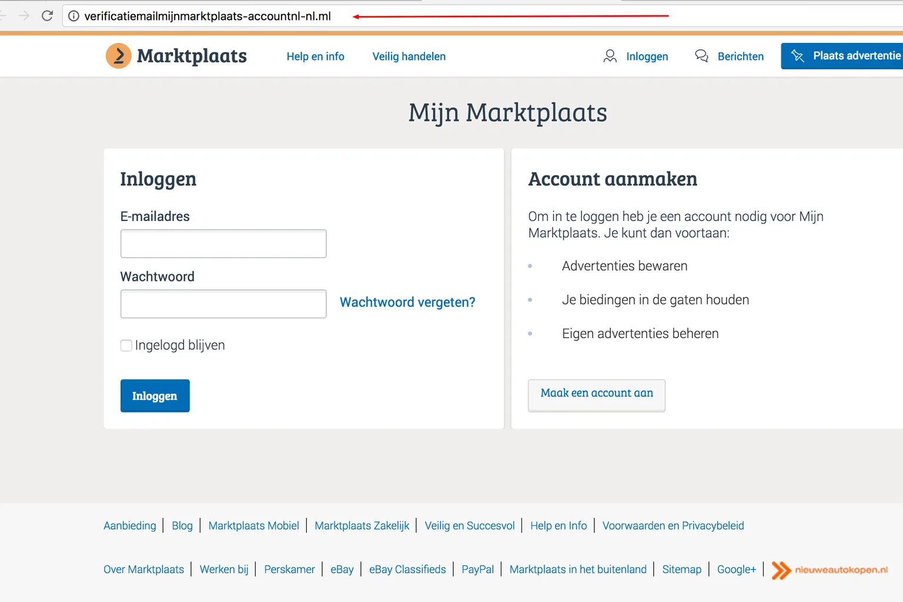Screen dimensions: 903x602
Task: Click the speech bubbles Berichten icon
Action: (x=701, y=56)
